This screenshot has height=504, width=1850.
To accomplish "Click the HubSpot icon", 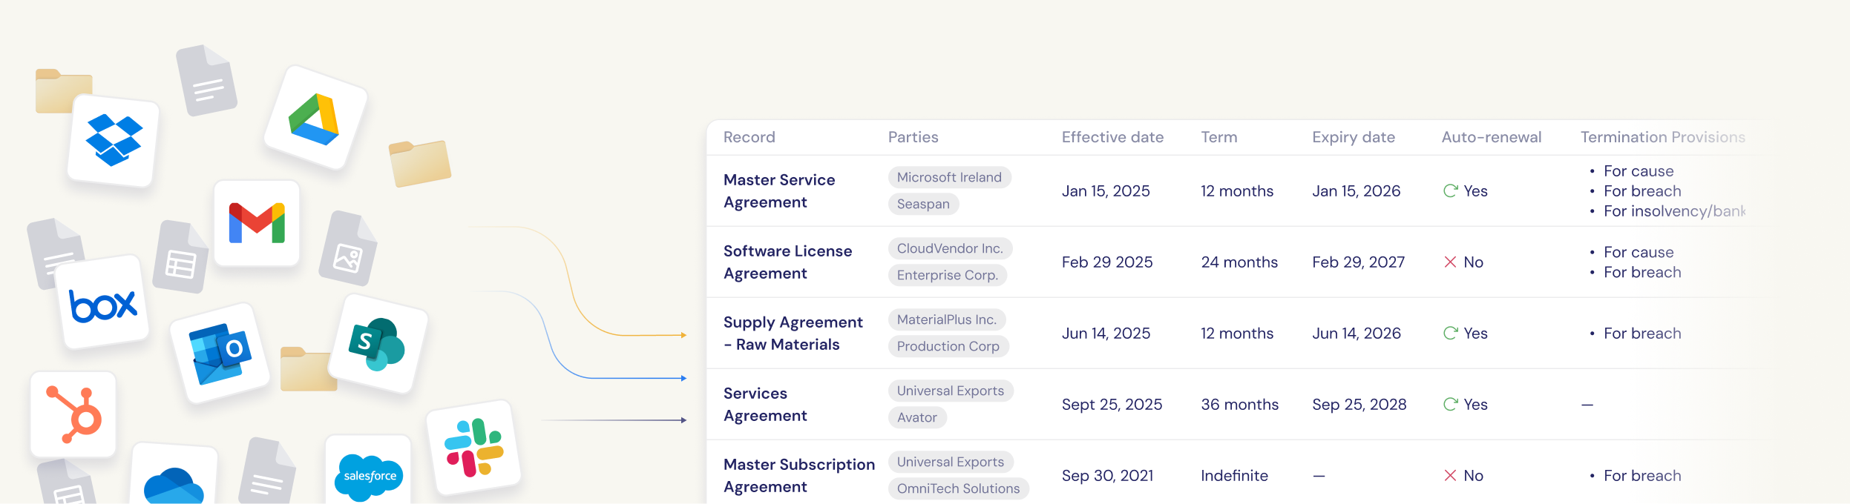I will pos(73,414).
